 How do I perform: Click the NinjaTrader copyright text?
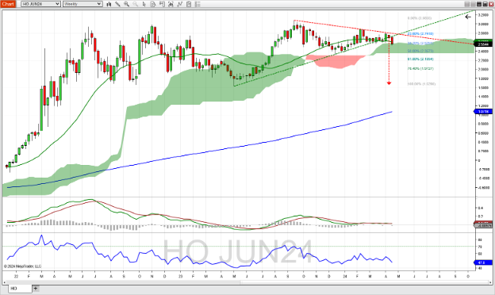[x=23, y=266]
